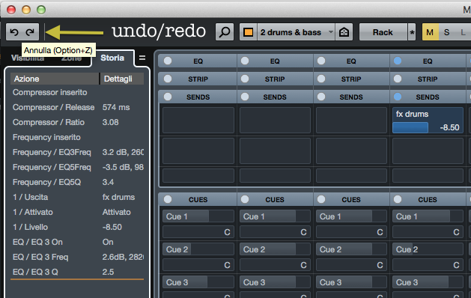This screenshot has width=471, height=298.
Task: Click the Rack button
Action: coord(383,32)
